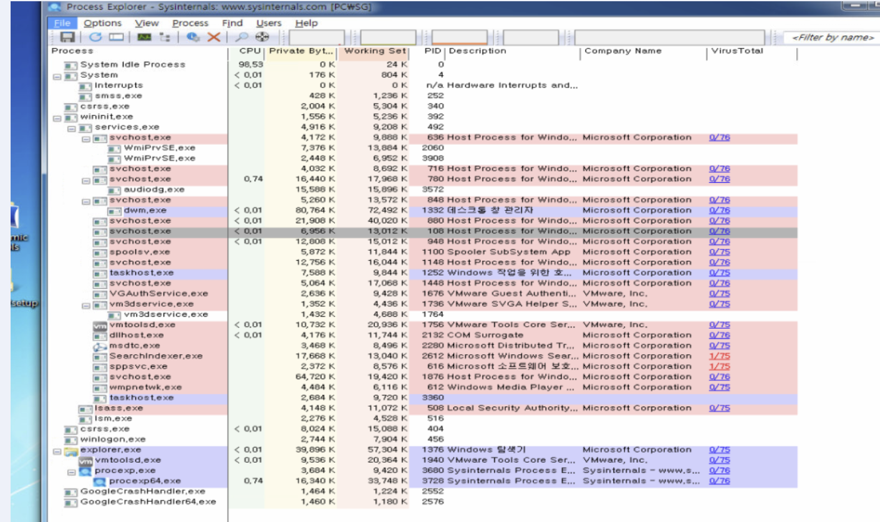Click the Find Handle or DLL binoculars icon
This screenshot has height=522, width=880.
click(x=242, y=37)
